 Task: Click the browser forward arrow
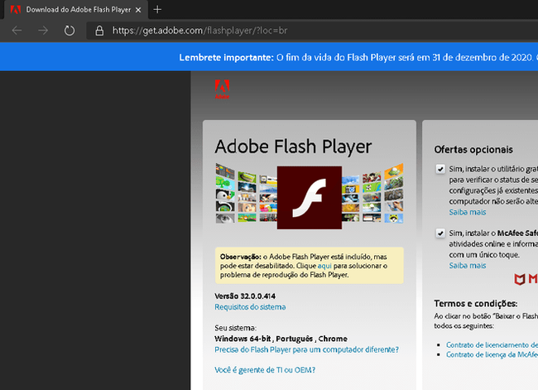tap(43, 31)
